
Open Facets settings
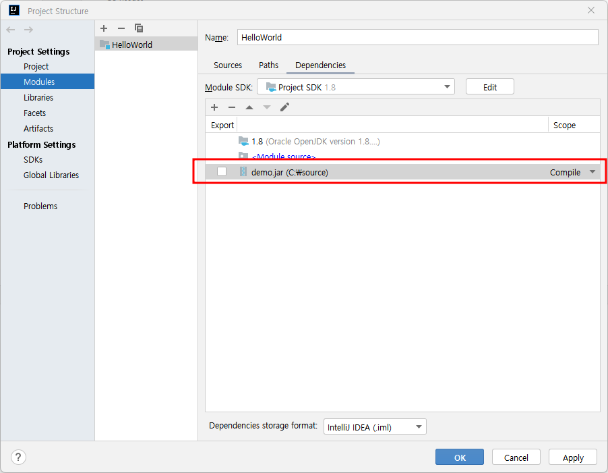pyautogui.click(x=34, y=113)
